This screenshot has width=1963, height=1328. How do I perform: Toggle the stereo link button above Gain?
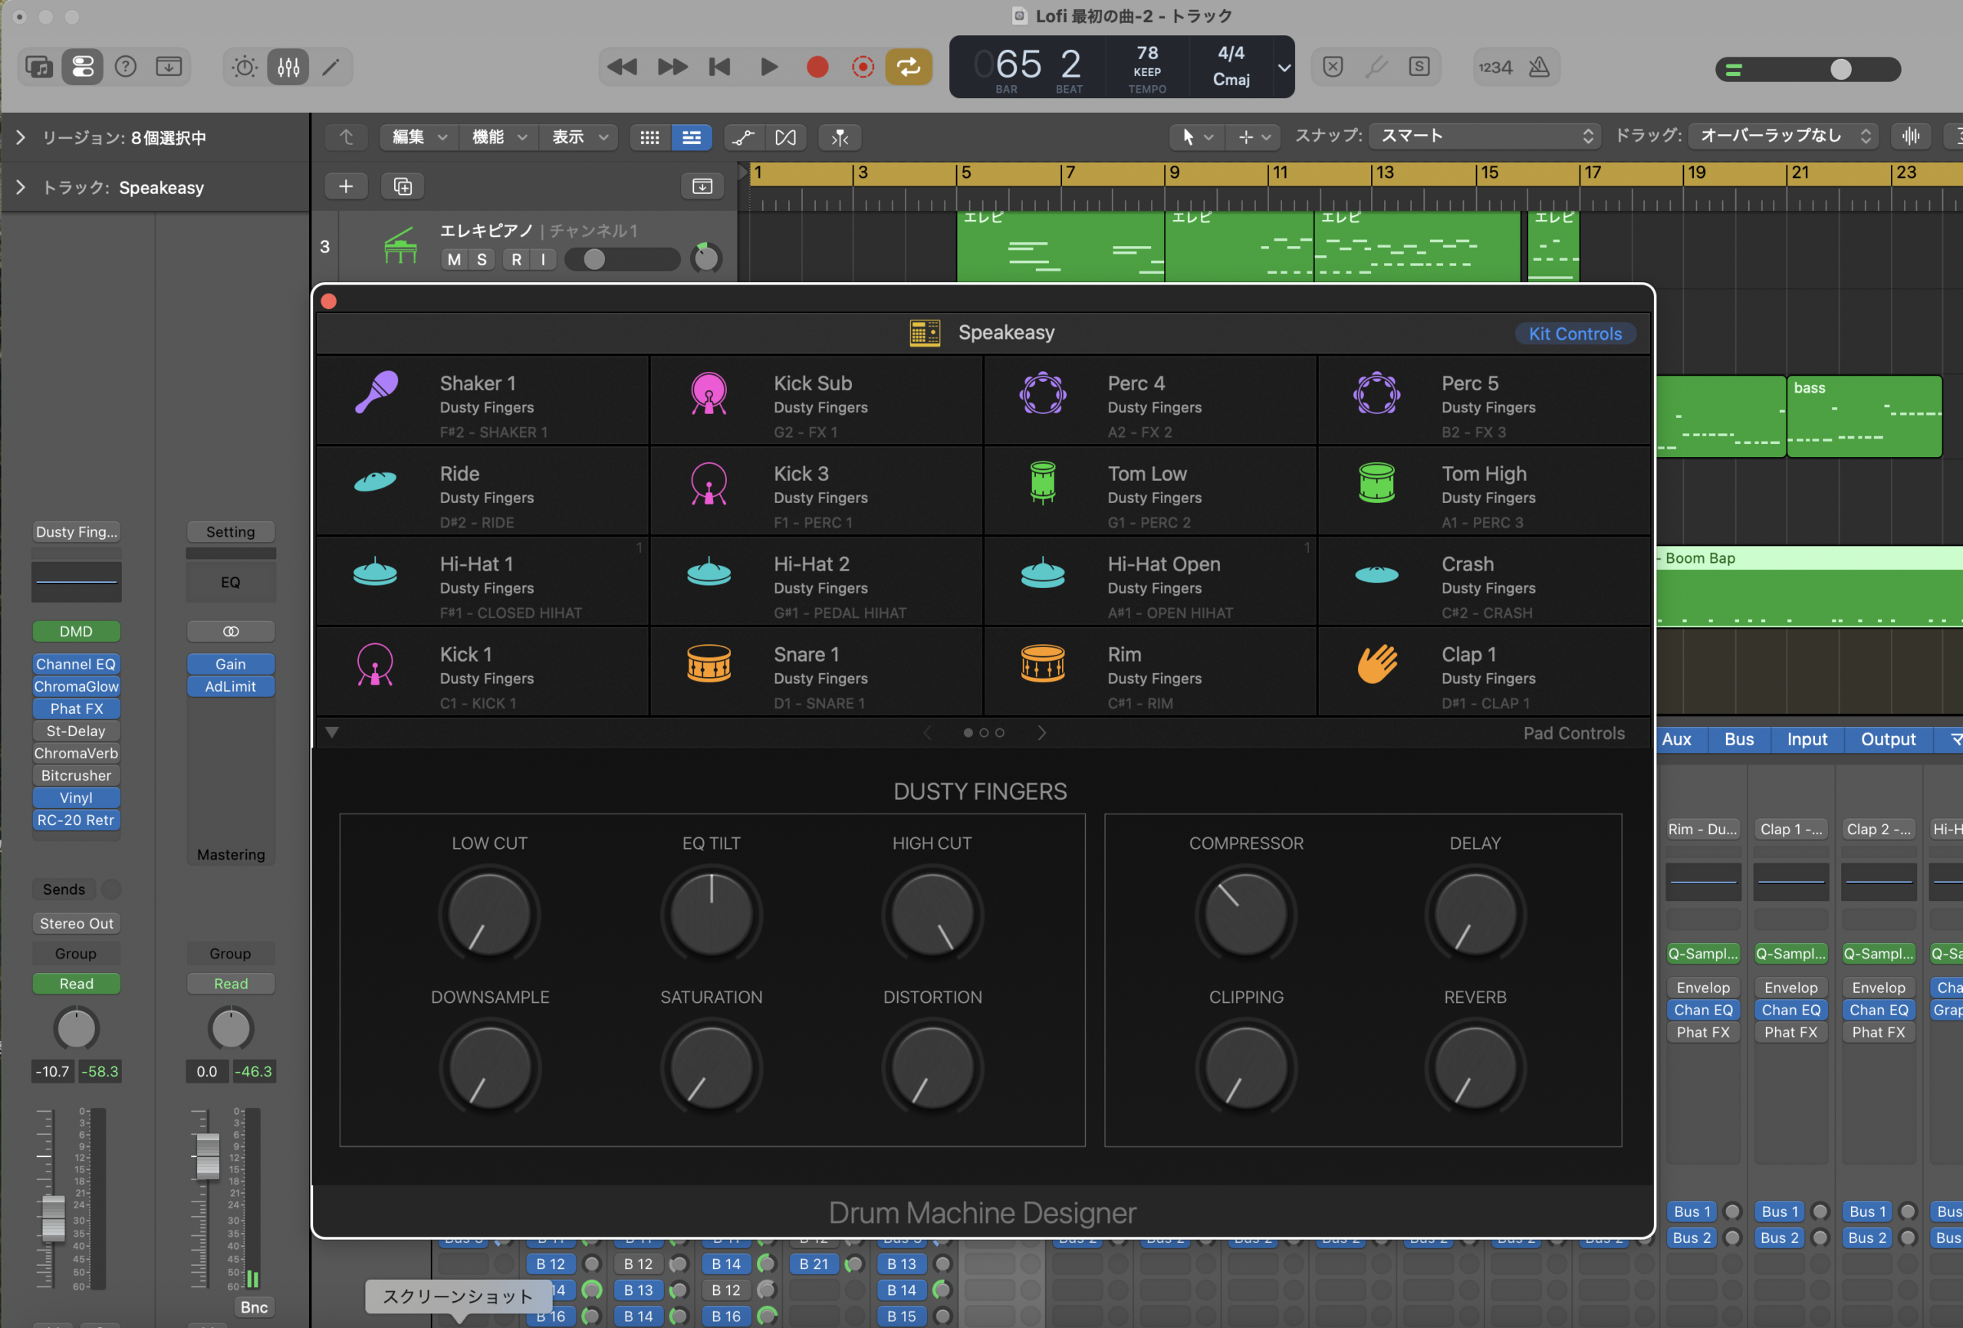(231, 631)
